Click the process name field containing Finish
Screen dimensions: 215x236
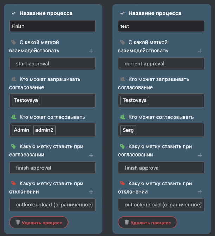52,26
